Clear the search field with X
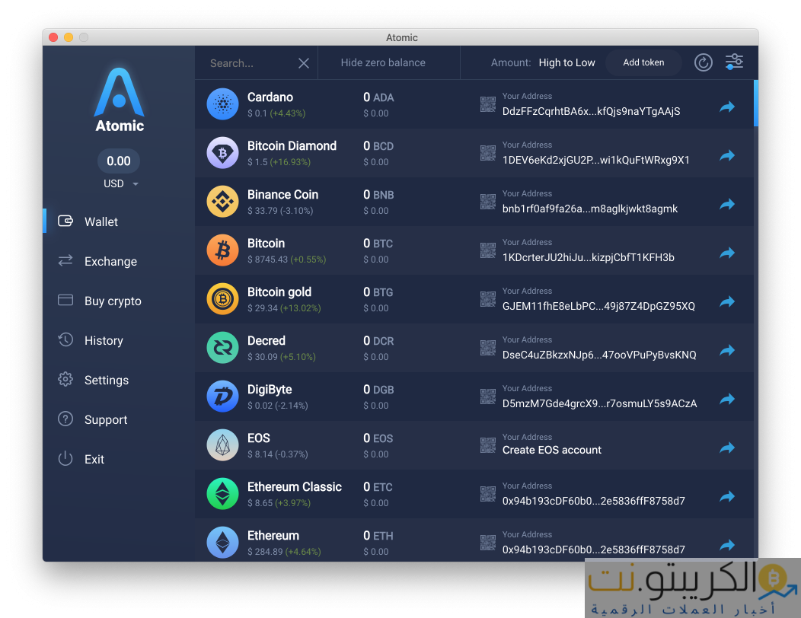The height and width of the screenshot is (618, 801). point(303,63)
